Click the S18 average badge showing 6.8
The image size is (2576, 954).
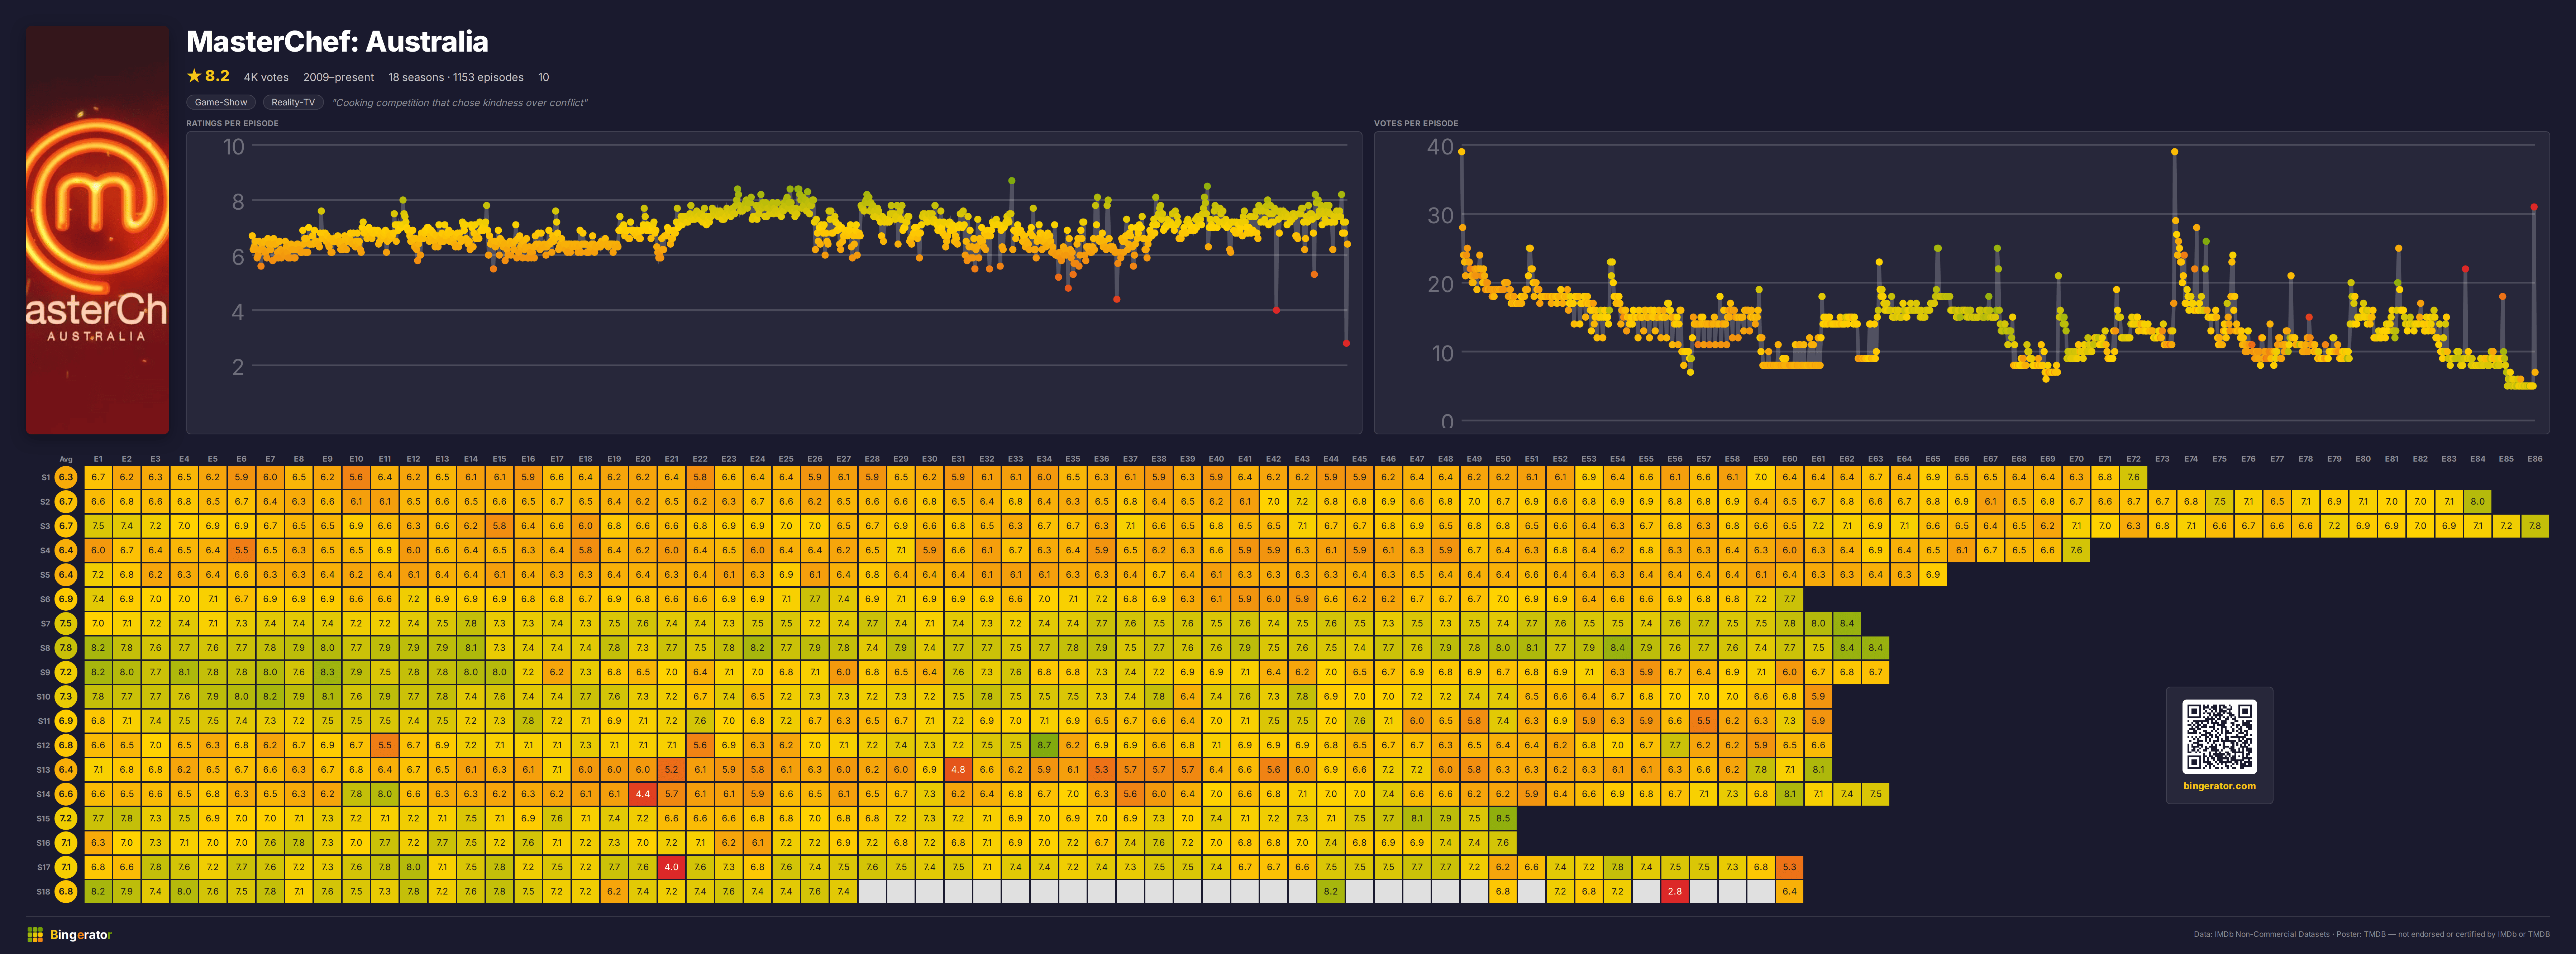(66, 891)
